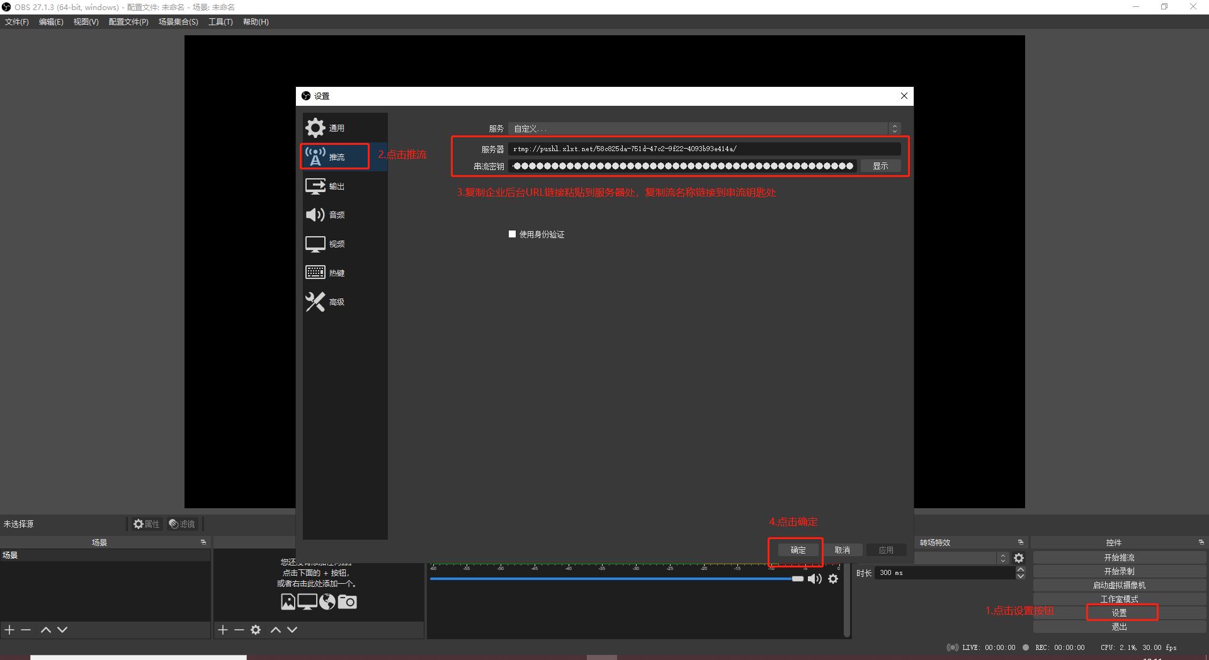Screen dimensions: 1209x660
Task: Open the Audio (音频) settings section
Action: tap(344, 215)
